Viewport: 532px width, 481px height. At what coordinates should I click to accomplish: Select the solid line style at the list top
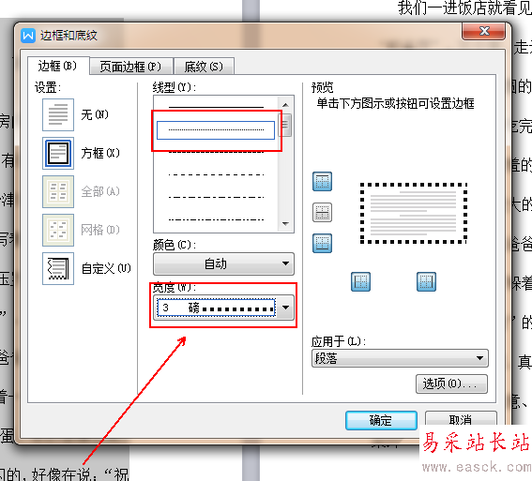coord(216,107)
